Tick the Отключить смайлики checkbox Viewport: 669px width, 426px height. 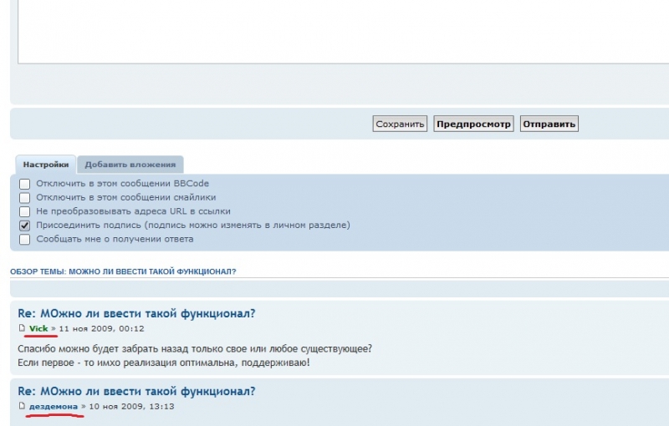[x=25, y=198]
